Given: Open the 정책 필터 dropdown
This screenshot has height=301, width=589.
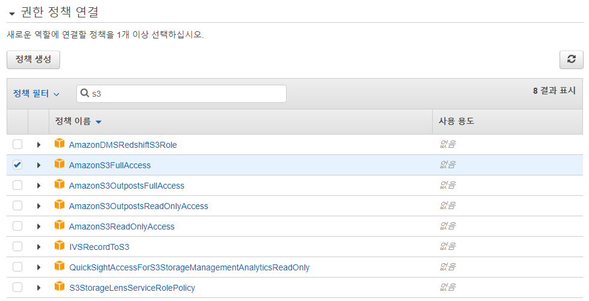Looking at the screenshot, I should [x=36, y=94].
